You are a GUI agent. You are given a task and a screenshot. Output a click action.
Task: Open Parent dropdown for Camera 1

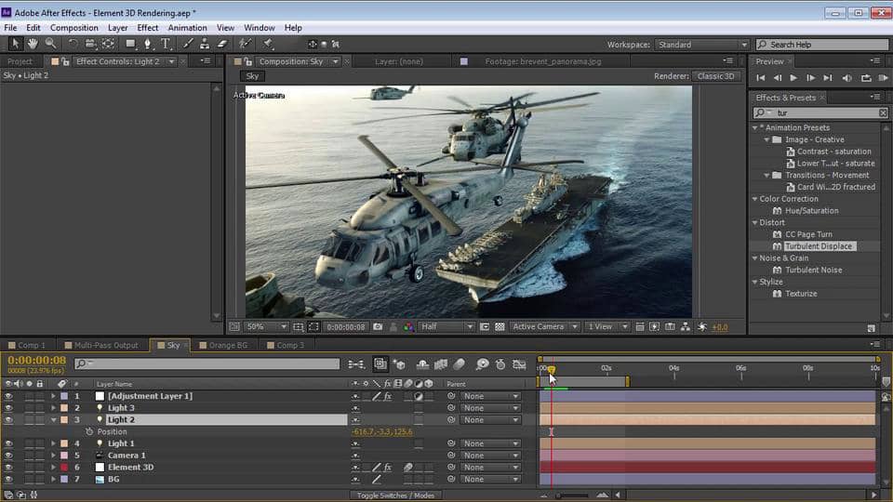(490, 456)
